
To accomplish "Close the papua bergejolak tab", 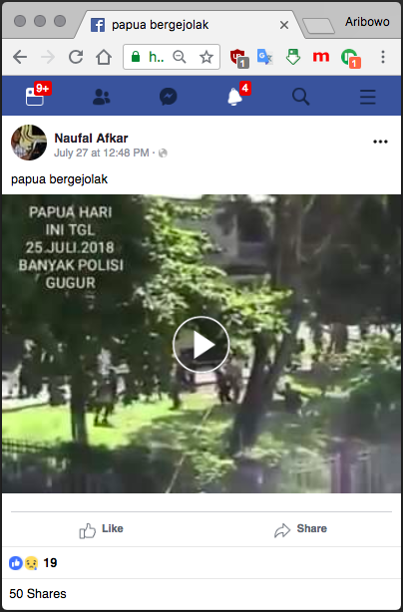I will [x=284, y=25].
